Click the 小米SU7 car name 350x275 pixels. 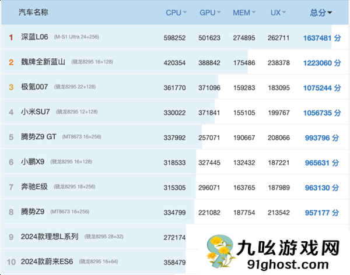[x=36, y=112]
